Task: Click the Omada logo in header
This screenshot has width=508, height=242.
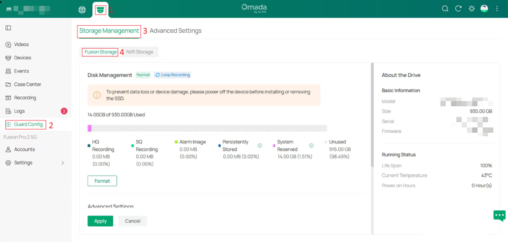Action: [x=254, y=9]
